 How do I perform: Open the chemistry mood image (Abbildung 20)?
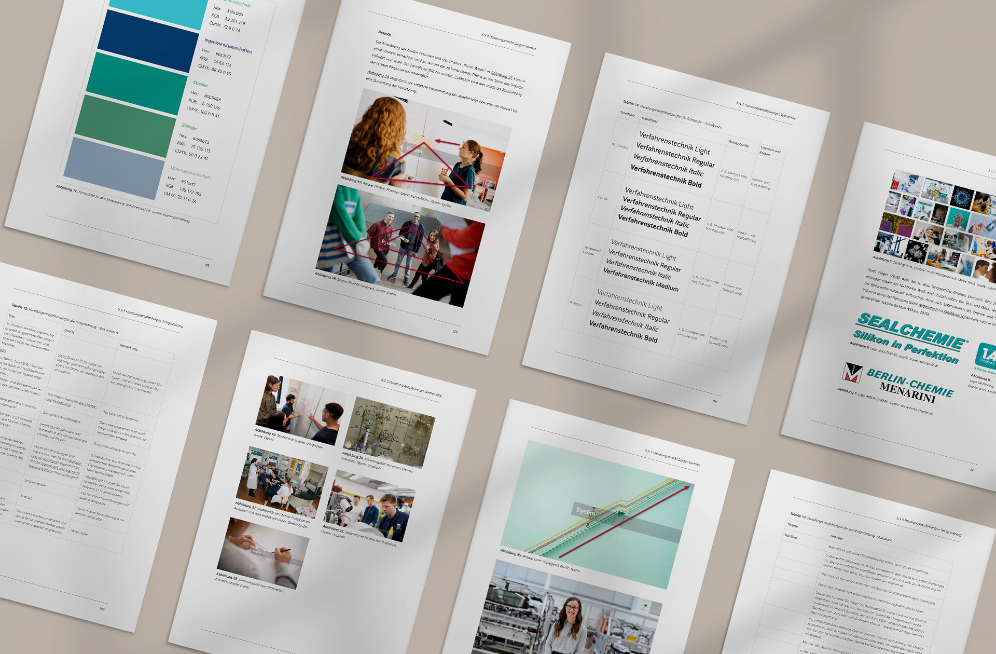click(390, 432)
